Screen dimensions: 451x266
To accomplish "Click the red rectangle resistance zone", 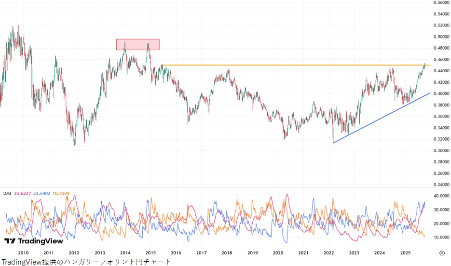I will (137, 44).
